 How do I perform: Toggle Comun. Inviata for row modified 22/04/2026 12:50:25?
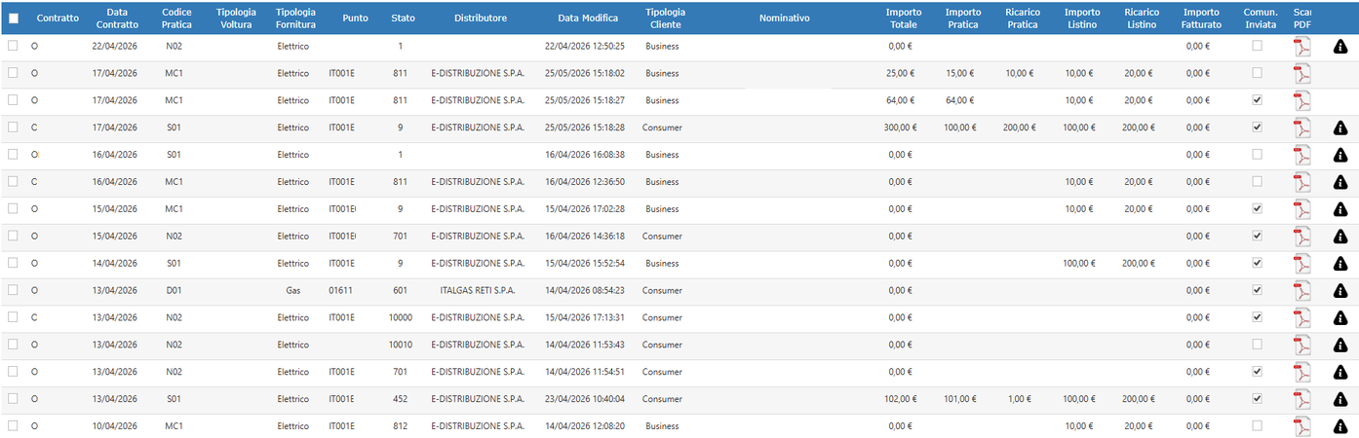click(1257, 46)
